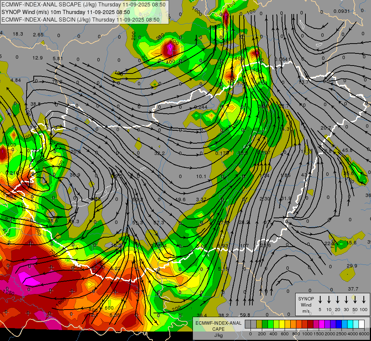
Task: Click the SBCAPE header line at top
Action: point(83,5)
